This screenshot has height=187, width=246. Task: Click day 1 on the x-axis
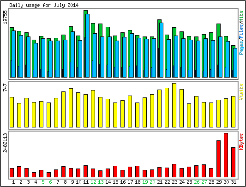(x=13, y=182)
